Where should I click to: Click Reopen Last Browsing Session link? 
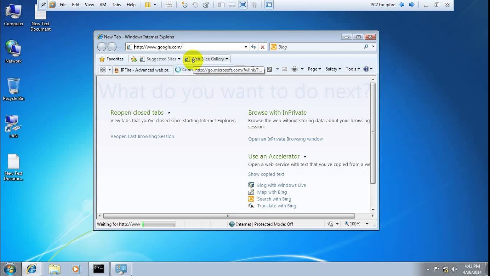point(142,136)
